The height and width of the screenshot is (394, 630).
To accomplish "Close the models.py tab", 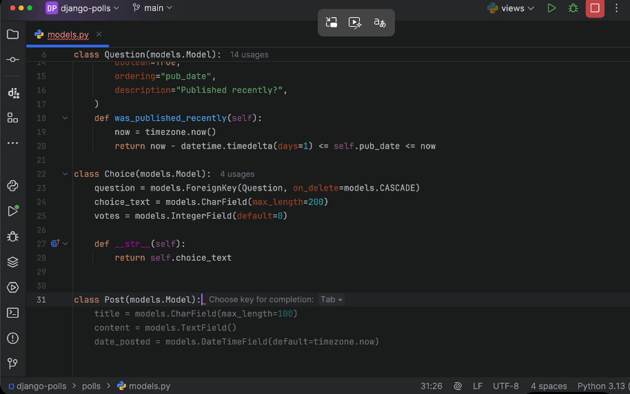I will click(99, 35).
